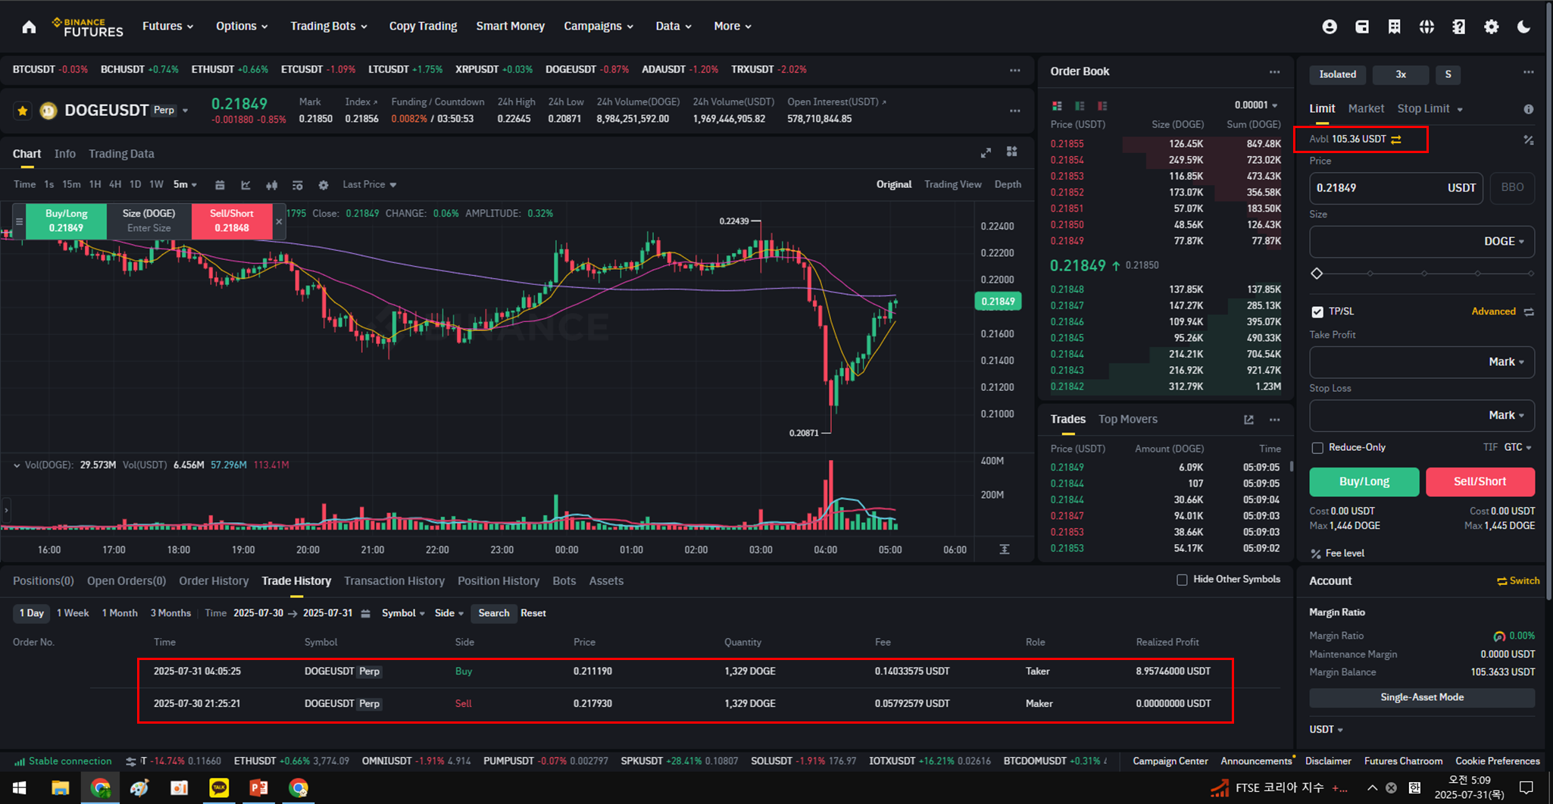Enable the Reduce-Only checkbox
Viewport: 1553px width, 804px height.
[1317, 448]
